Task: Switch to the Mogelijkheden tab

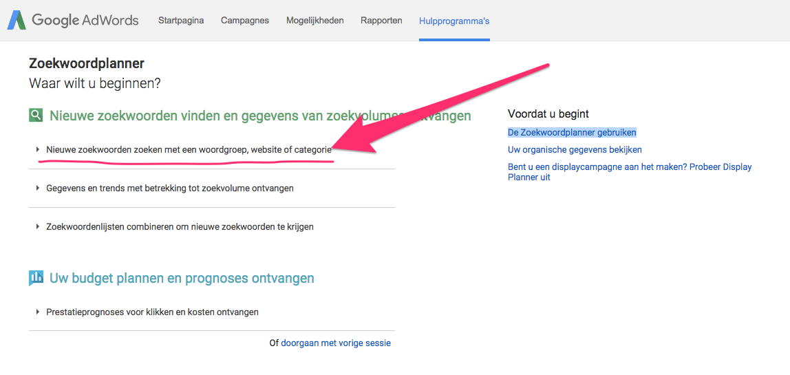Action: pos(315,21)
